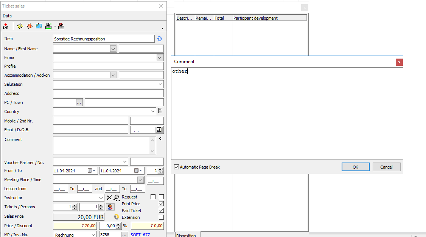Screen dimensions: 426x237
Task: Click the First Name input field
Action: pos(141,49)
